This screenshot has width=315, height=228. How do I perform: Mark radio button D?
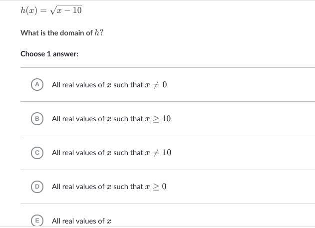pos(37,187)
